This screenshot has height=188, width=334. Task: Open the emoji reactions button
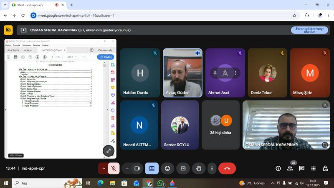point(167,168)
